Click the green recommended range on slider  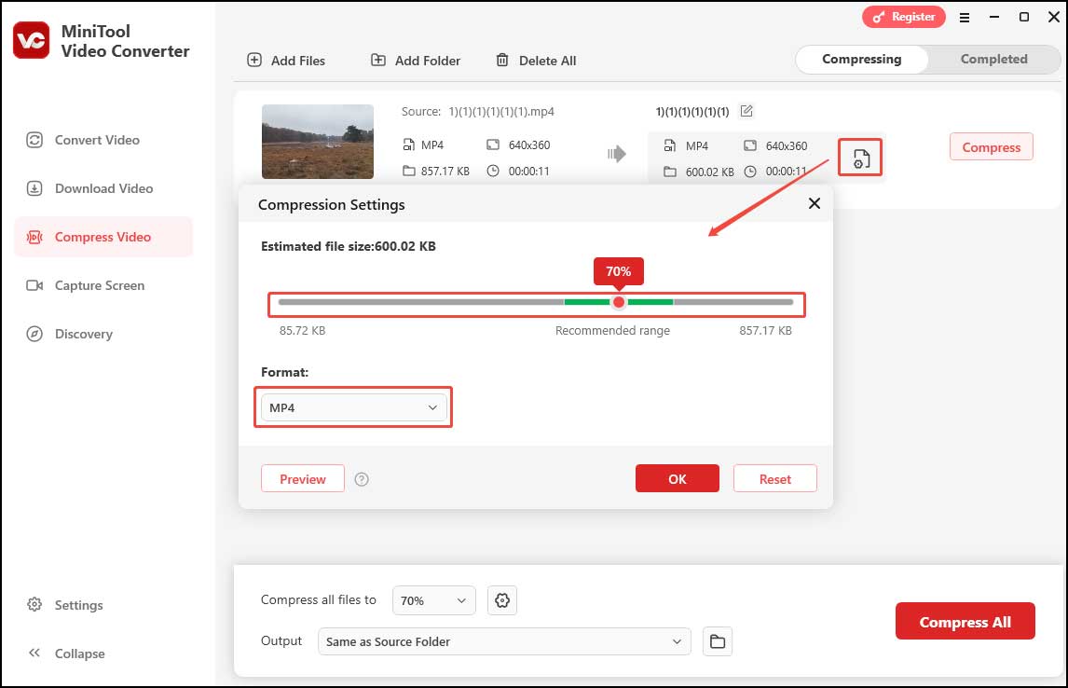point(619,302)
